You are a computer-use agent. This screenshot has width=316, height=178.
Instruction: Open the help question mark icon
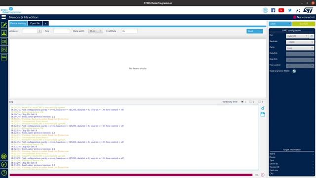coord(4,173)
